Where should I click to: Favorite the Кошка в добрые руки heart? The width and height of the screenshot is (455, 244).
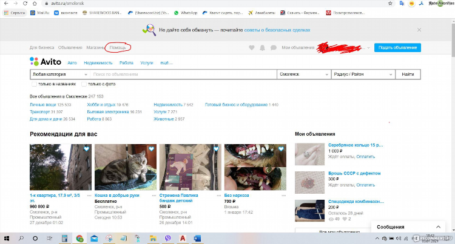(x=152, y=149)
